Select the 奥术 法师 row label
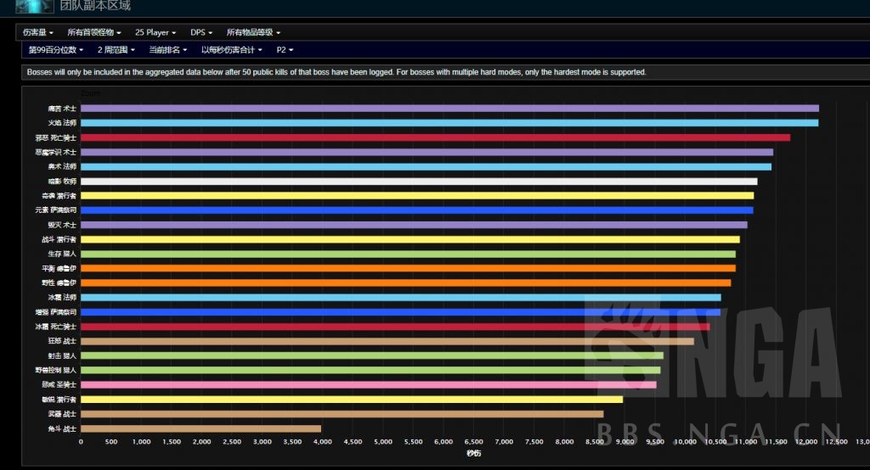 click(x=62, y=166)
